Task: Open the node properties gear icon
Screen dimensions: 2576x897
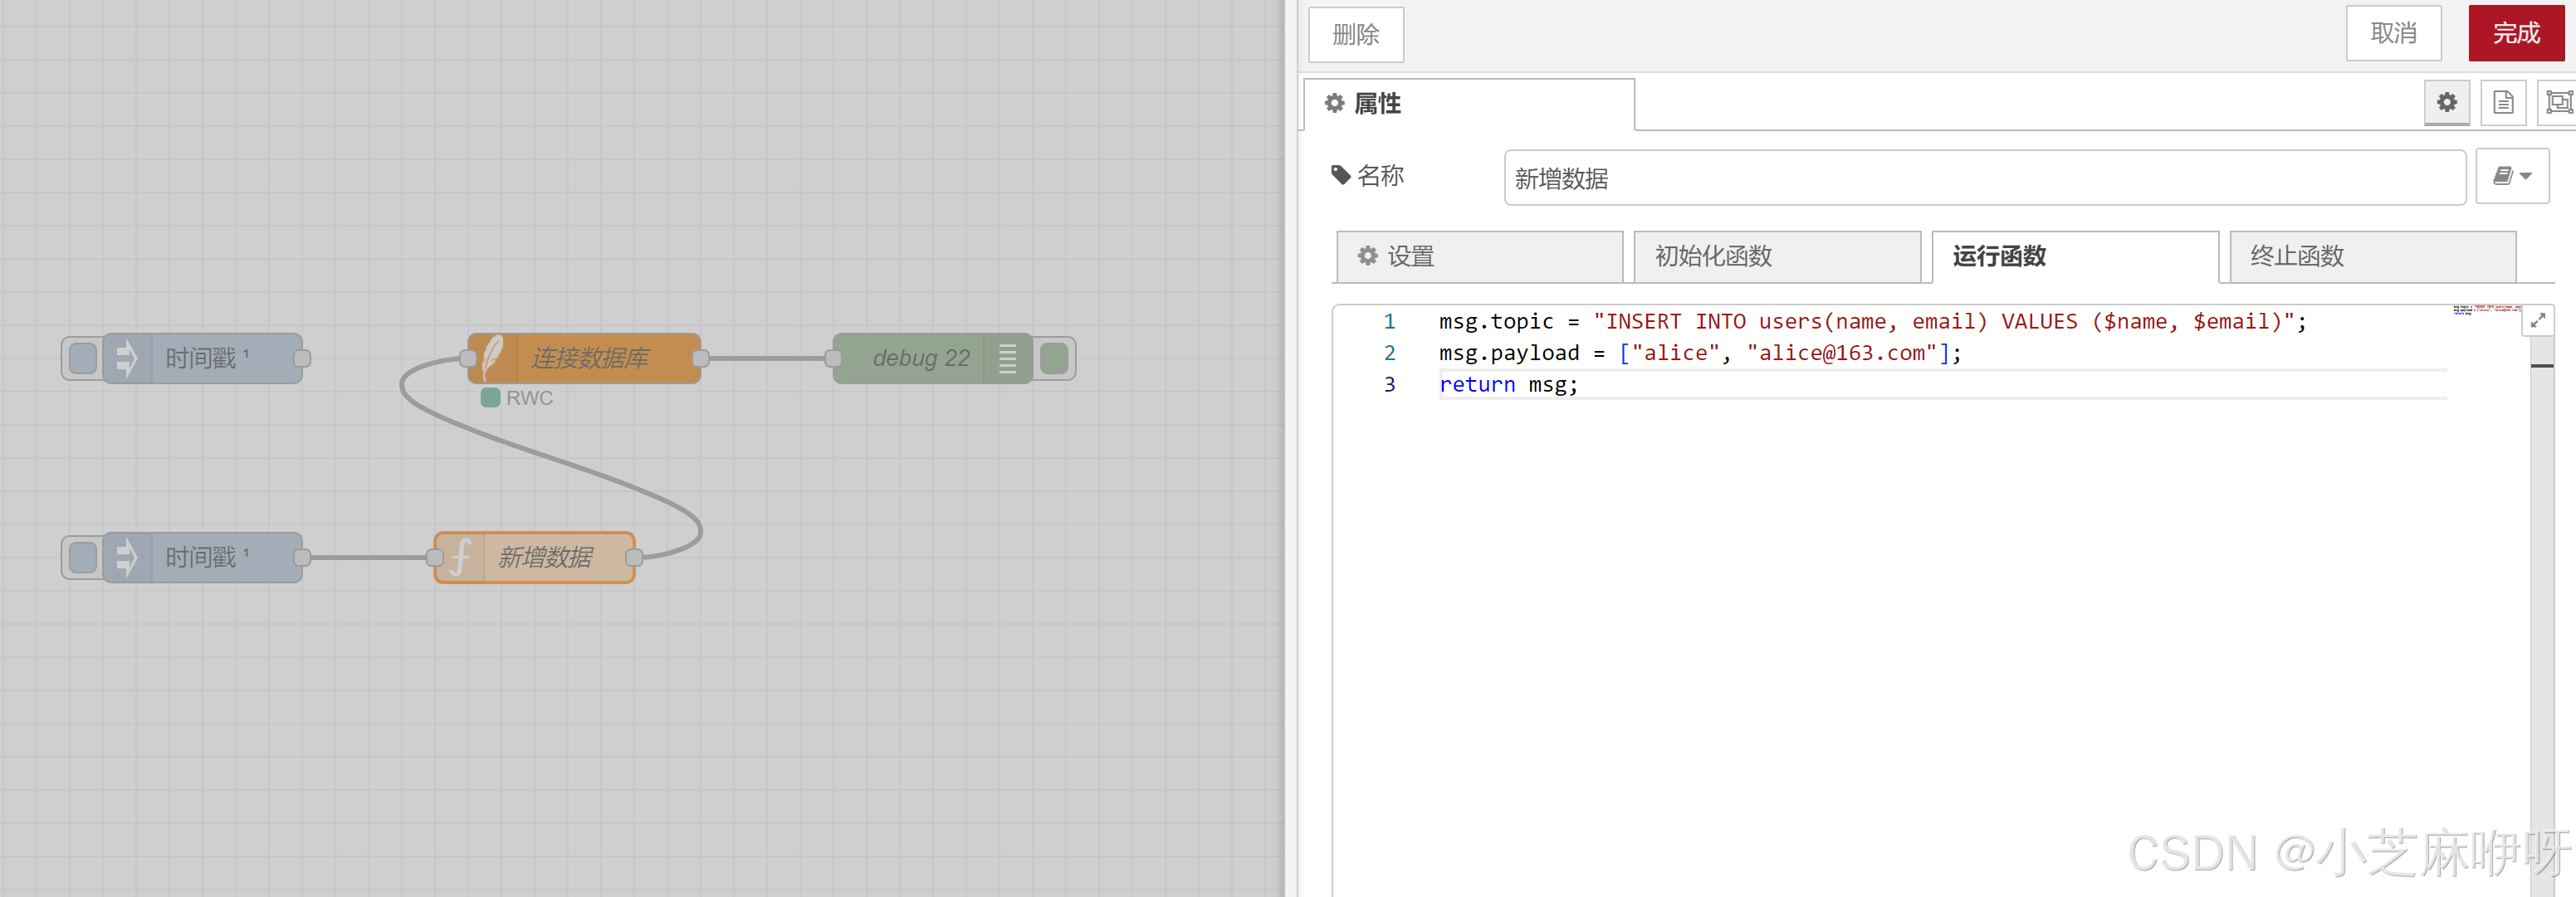Action: click(x=2447, y=102)
